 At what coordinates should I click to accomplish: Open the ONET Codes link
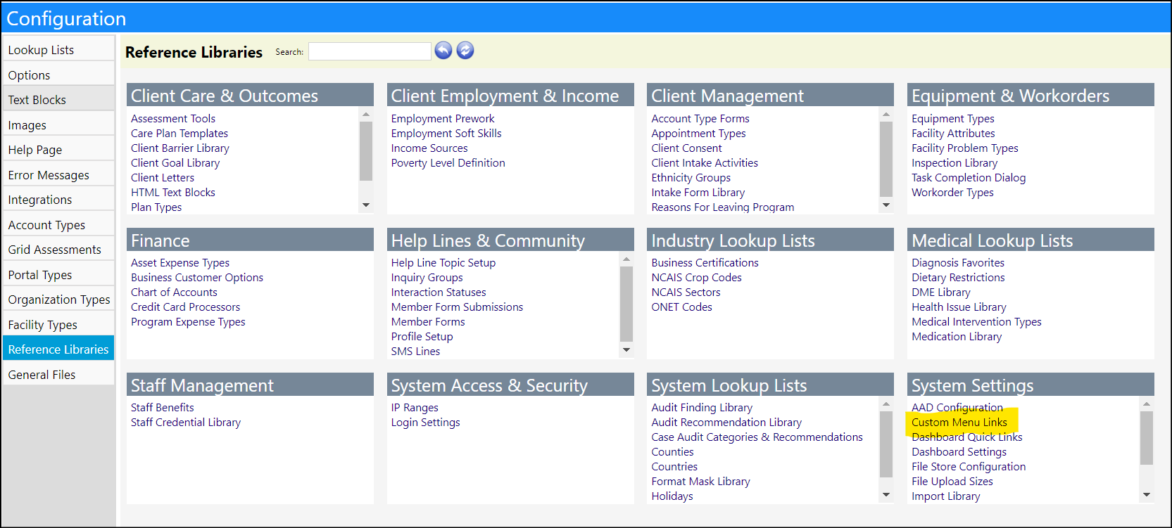point(682,307)
